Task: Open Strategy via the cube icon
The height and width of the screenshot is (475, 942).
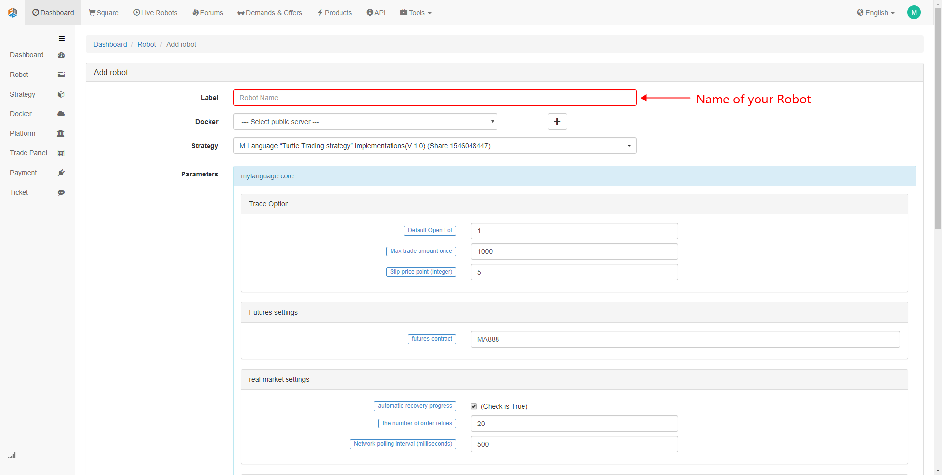Action: click(x=61, y=94)
